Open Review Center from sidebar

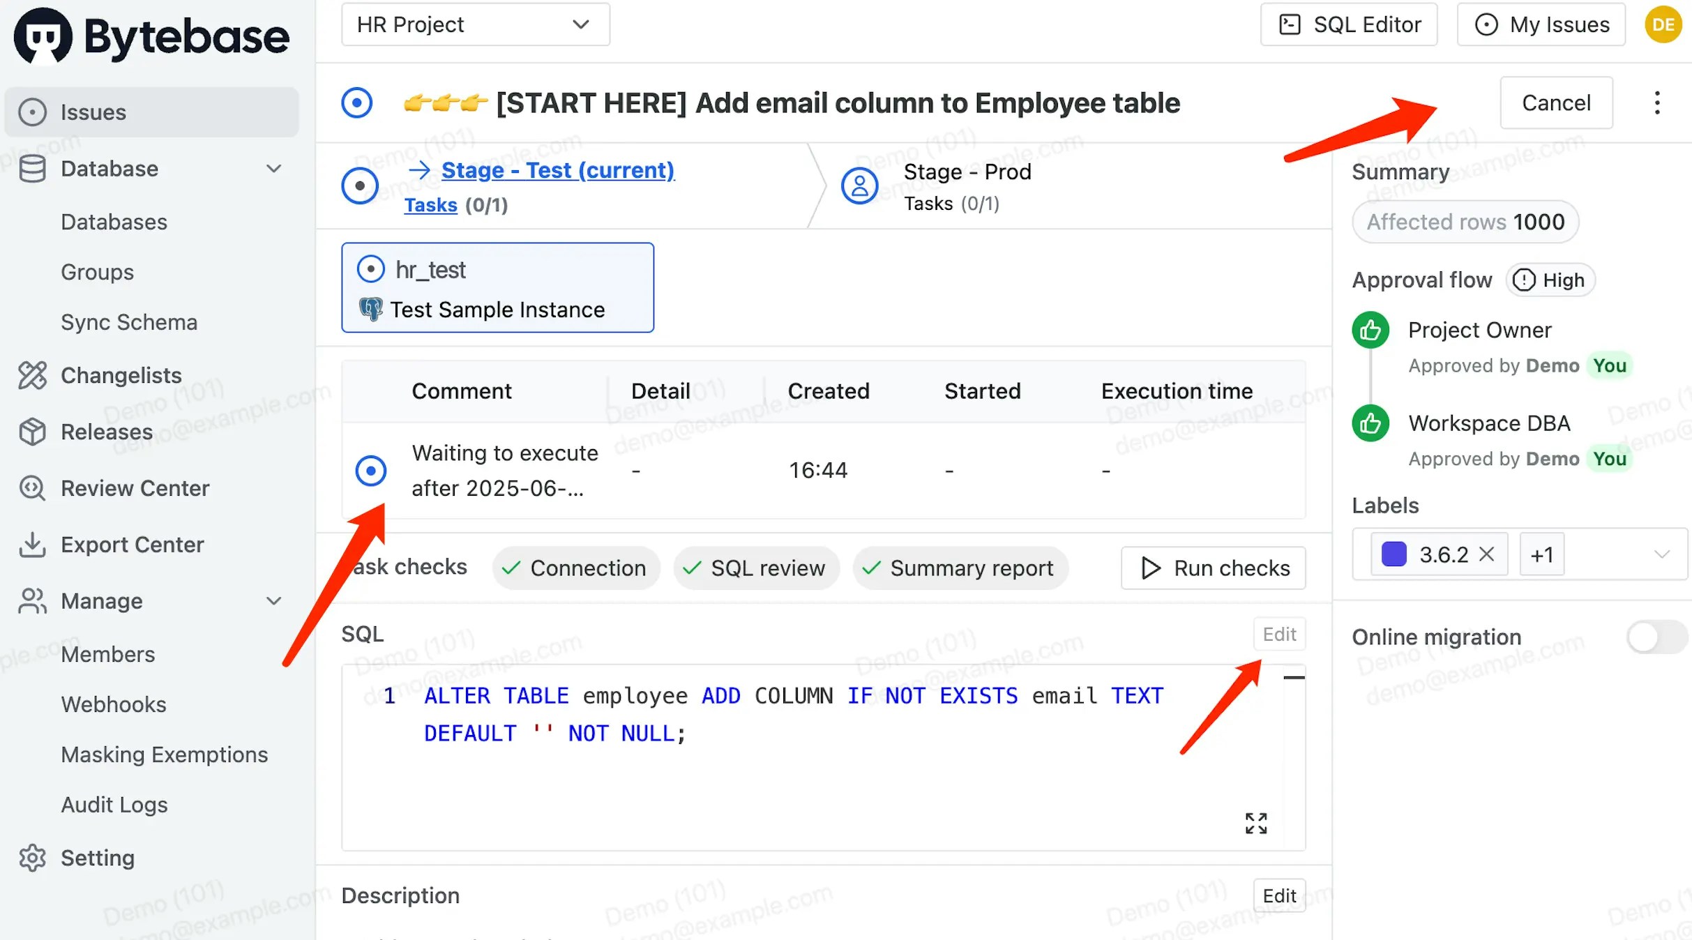135,488
